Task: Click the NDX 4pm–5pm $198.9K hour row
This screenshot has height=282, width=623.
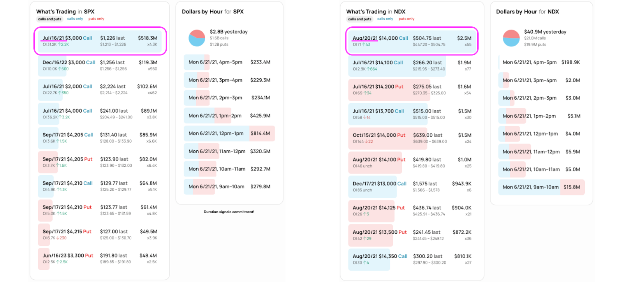Action: (x=541, y=62)
